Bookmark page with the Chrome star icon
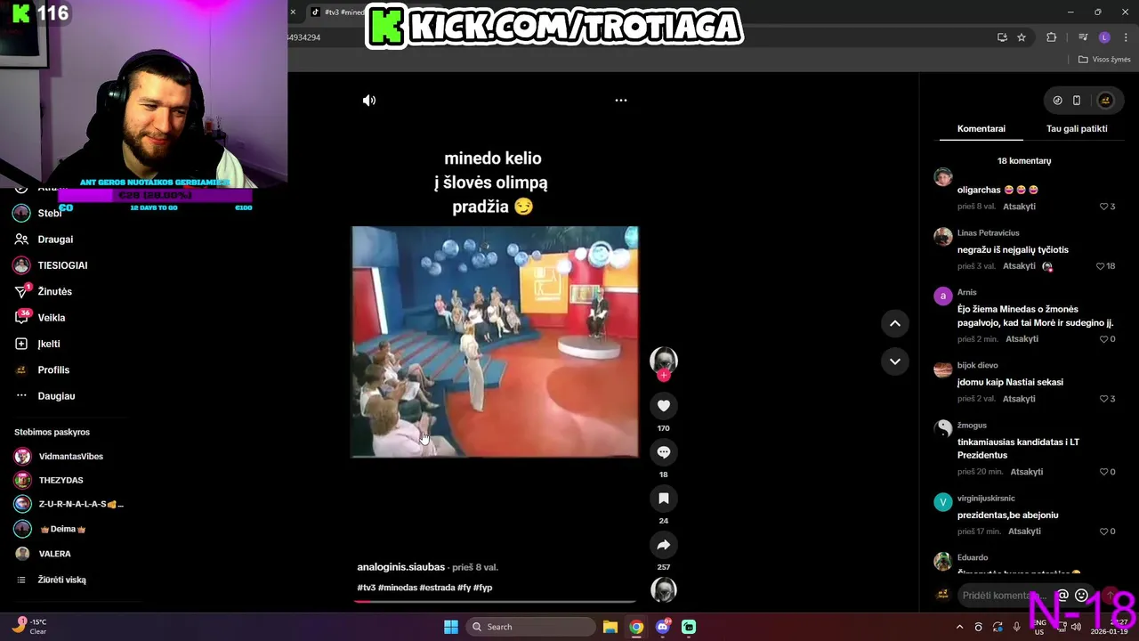Viewport: 1139px width, 641px height. [1022, 37]
